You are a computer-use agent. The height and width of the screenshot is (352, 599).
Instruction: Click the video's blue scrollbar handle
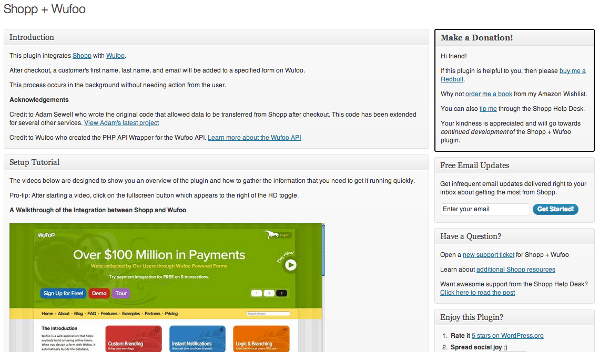click(323, 250)
